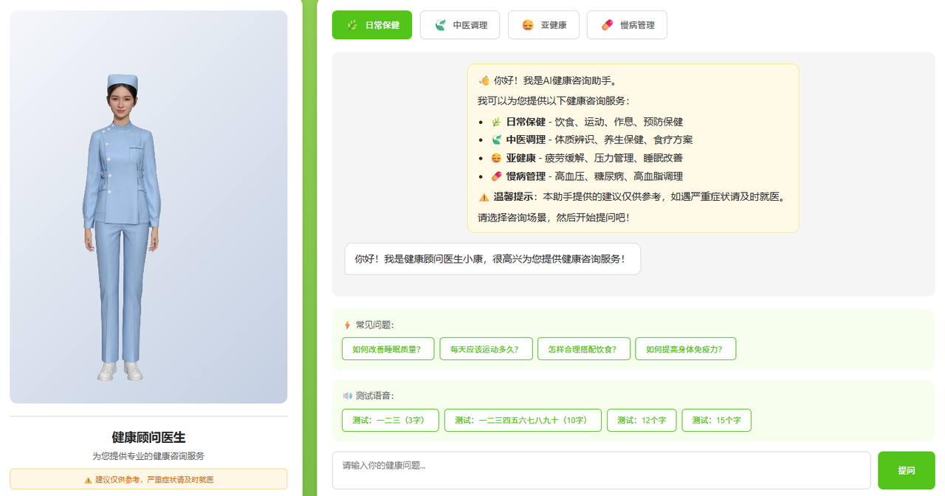Run voice test 12个字
This screenshot has height=496, width=945.
pyautogui.click(x=642, y=420)
